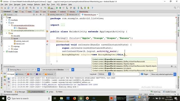Close the MainActivity.java tab

pyautogui.click(x=97, y=15)
